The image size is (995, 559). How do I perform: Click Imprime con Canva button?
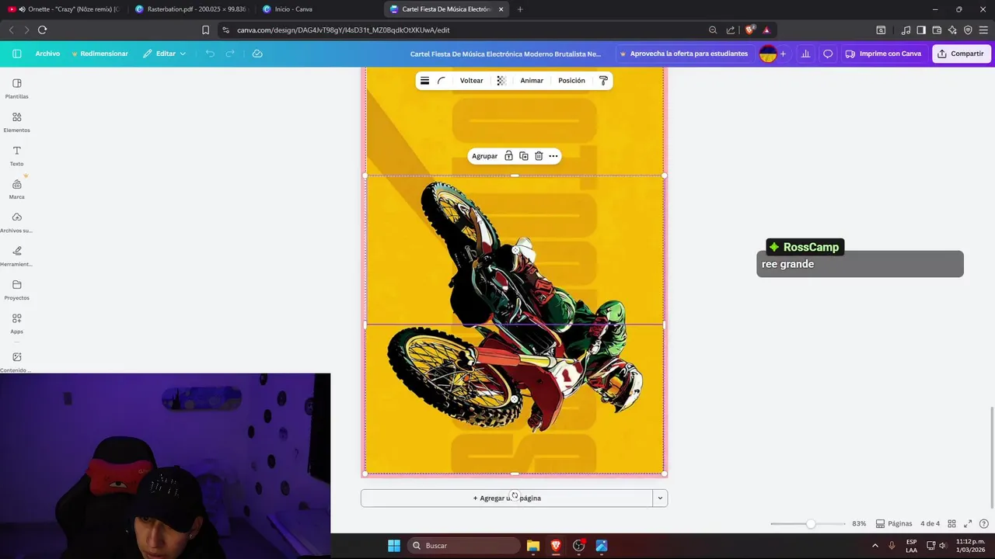883,54
